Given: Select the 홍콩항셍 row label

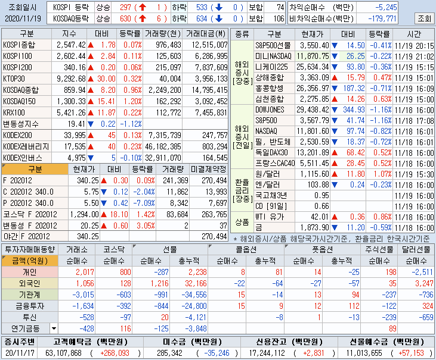Looking at the screenshot, I should coord(274,89).
